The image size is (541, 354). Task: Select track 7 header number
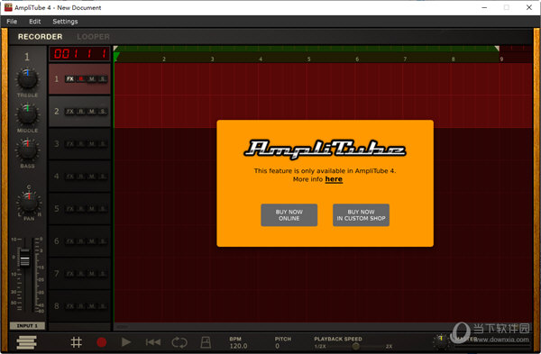click(x=57, y=274)
